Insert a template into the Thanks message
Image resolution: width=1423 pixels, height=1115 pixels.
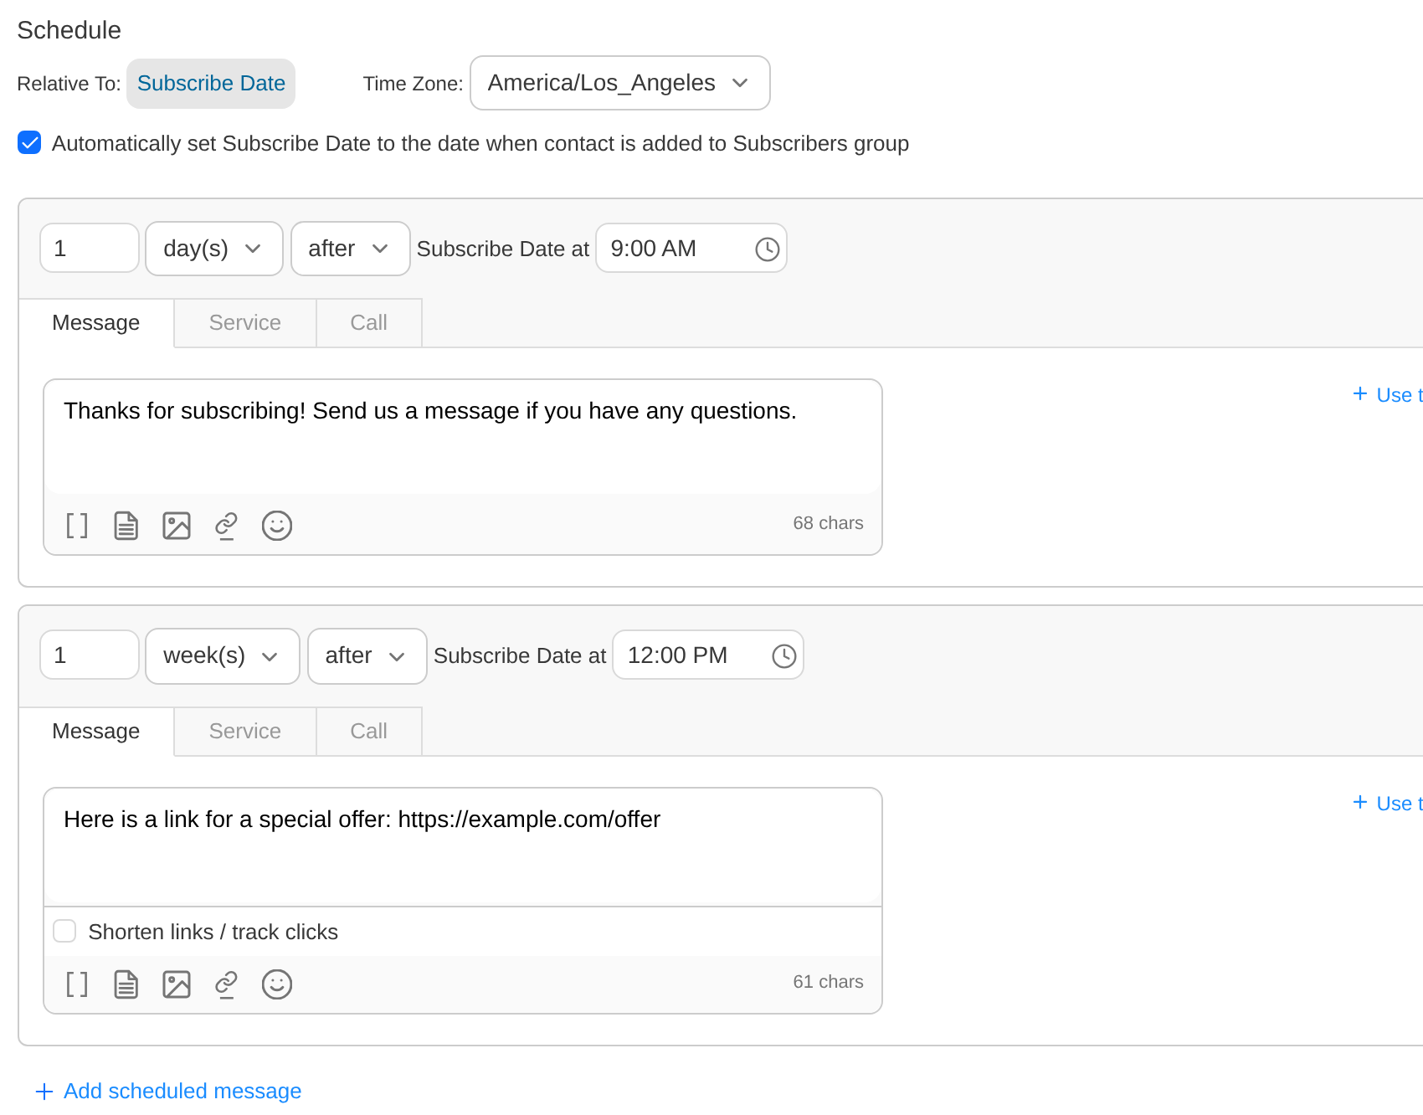[x=126, y=526]
